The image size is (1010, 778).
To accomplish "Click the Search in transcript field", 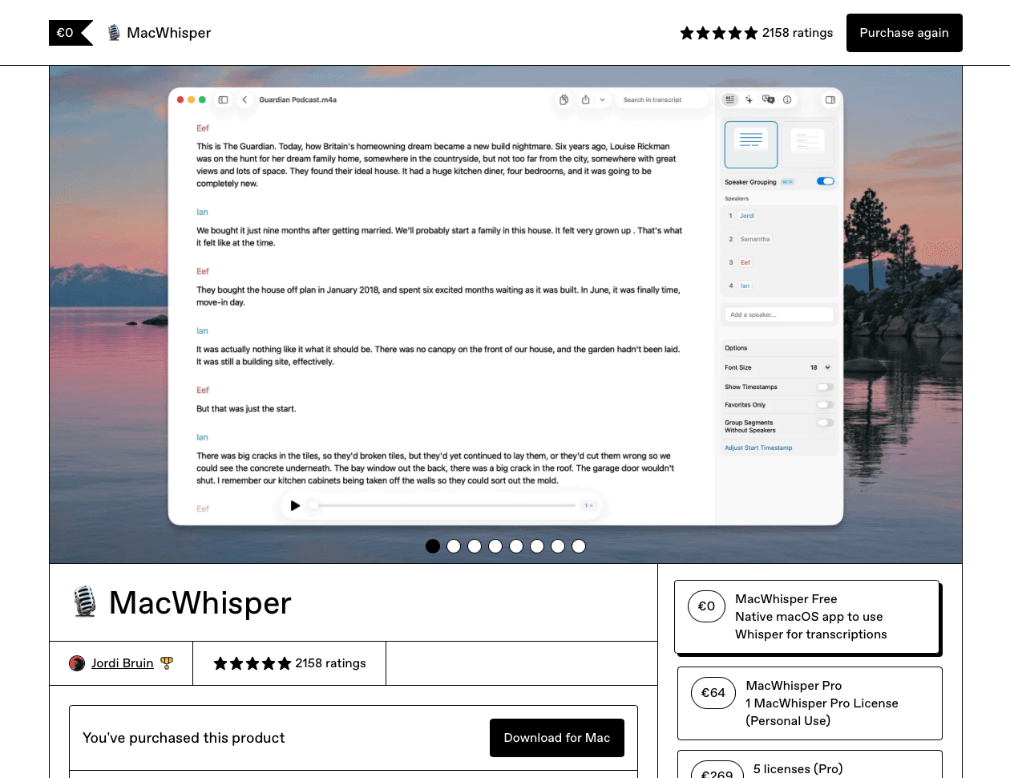I will coord(661,100).
